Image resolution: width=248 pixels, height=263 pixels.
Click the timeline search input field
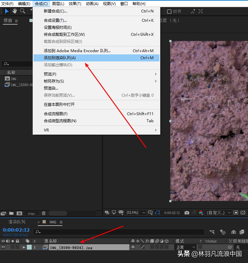[x=119, y=232]
